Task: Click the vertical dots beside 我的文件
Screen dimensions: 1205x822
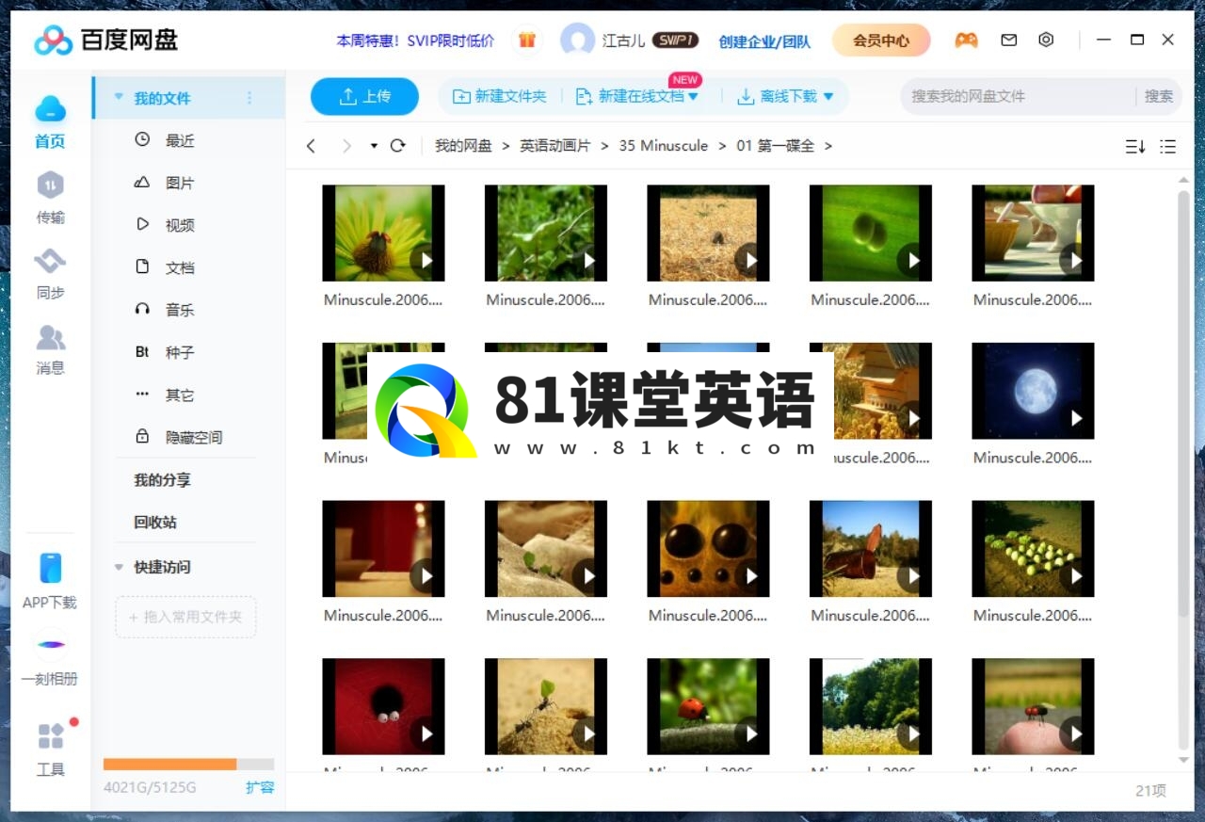Action: click(x=249, y=98)
